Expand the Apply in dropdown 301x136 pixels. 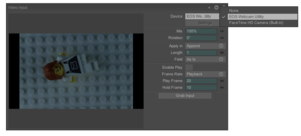[x=205, y=46]
